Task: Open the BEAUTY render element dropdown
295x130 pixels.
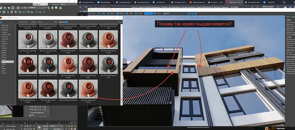Action: click(175, 13)
